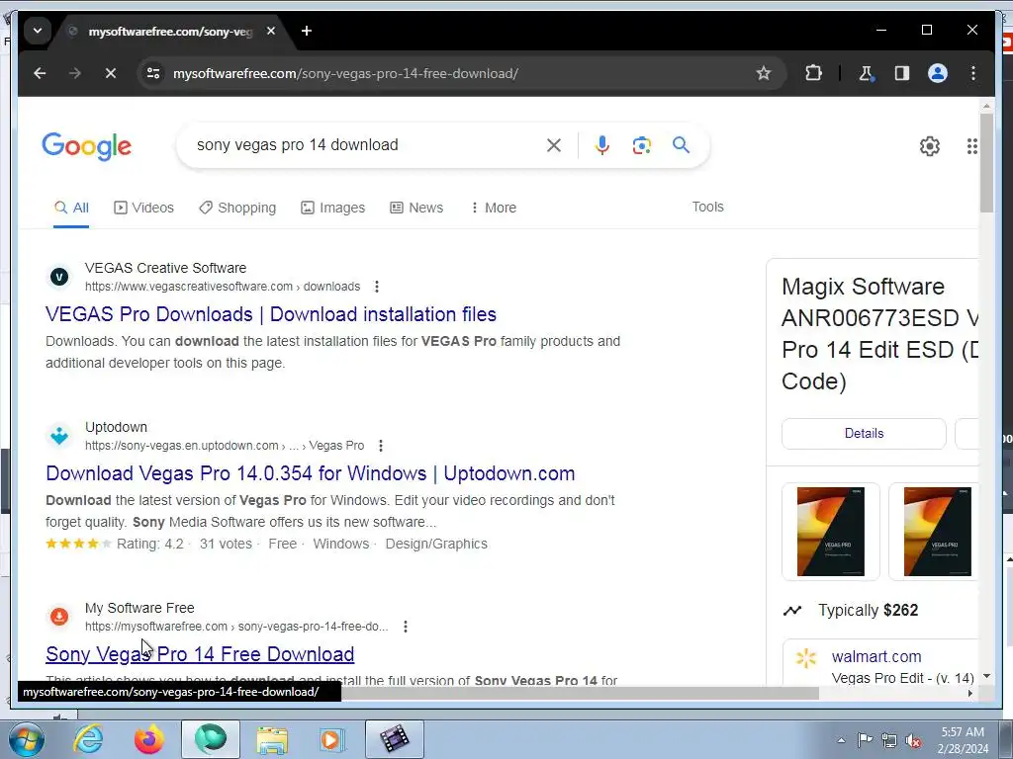Show hidden system tray icons
This screenshot has height=759, width=1013.
841,741
